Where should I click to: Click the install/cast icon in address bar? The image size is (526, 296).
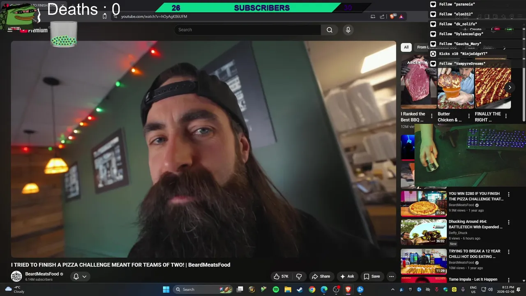click(x=373, y=16)
